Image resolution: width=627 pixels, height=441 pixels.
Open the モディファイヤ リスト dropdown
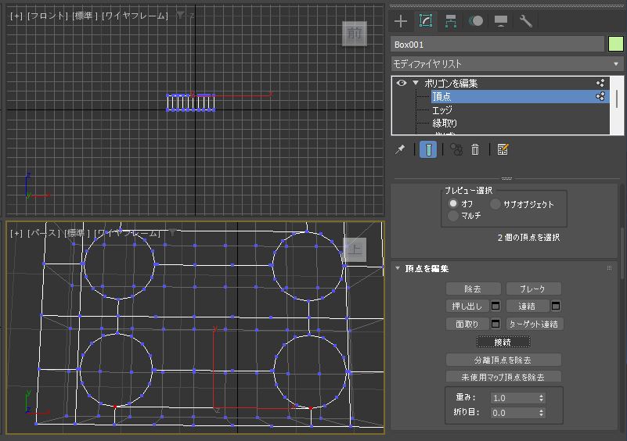(507, 64)
